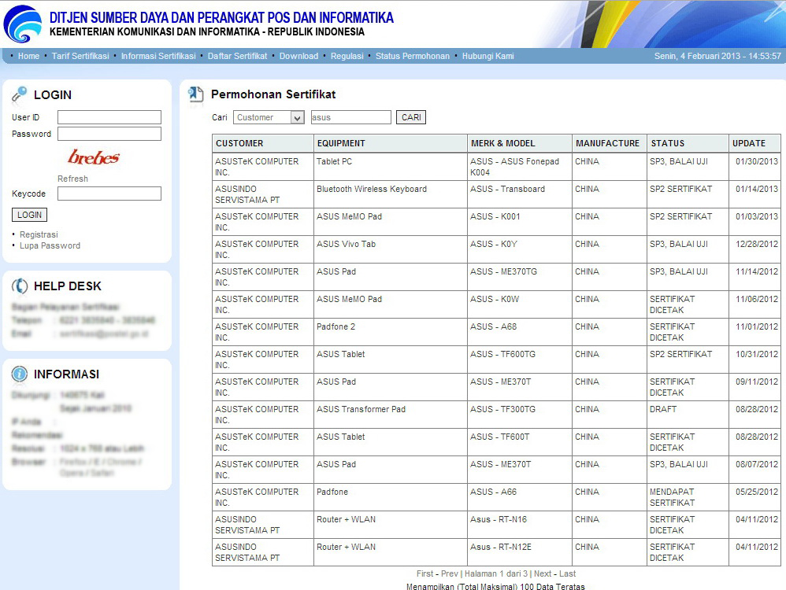786x590 pixels.
Task: Select the ASUS Transformer Pad cell
Action: tap(391, 415)
